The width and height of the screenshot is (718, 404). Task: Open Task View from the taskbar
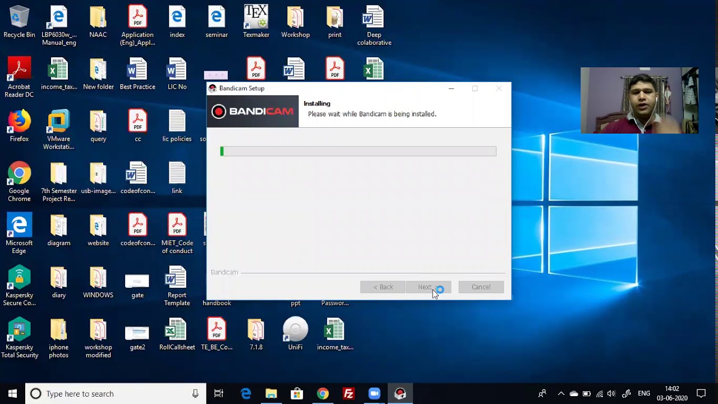tap(219, 394)
